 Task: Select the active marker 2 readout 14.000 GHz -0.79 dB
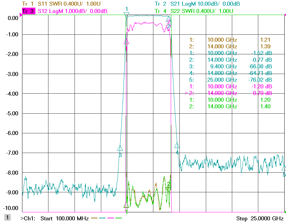pos(228,93)
